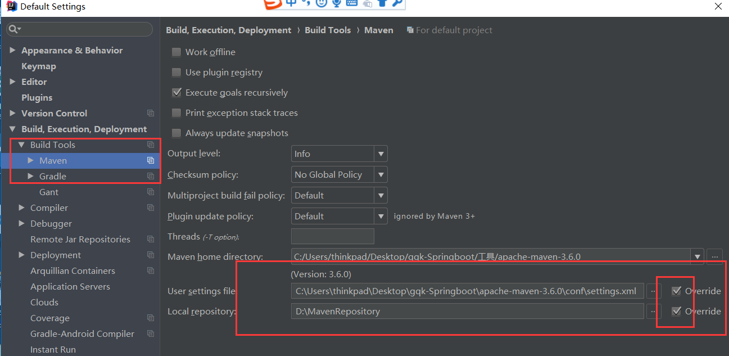Browse for Local repository folder
729x356 pixels.
(x=653, y=312)
